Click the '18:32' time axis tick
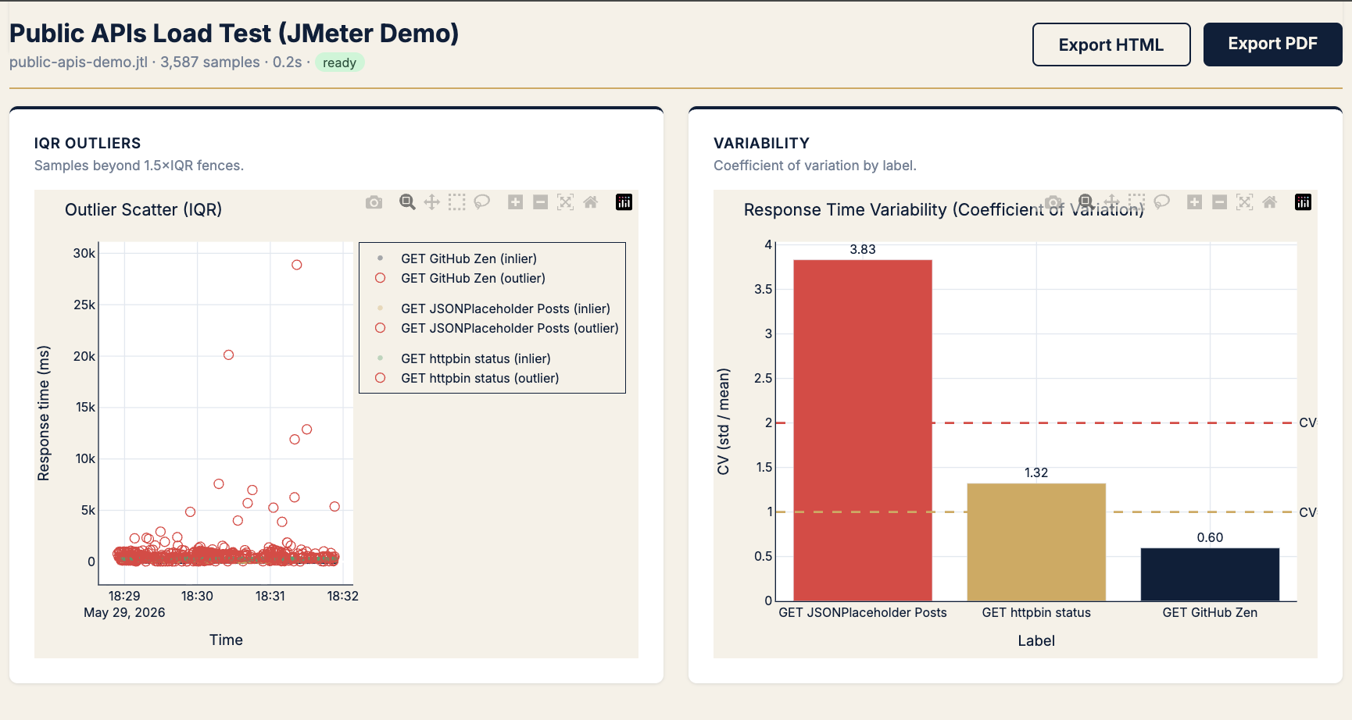Viewport: 1352px width, 720px height. click(x=342, y=596)
